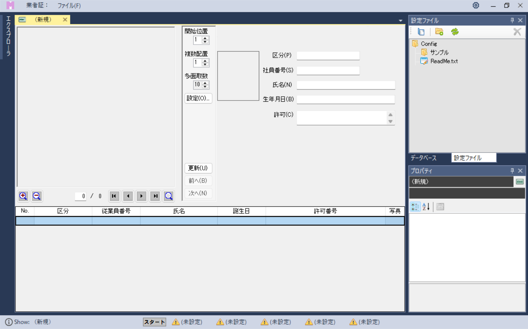Increase the 開始位置 value
The height and width of the screenshot is (329, 528).
coord(205,38)
